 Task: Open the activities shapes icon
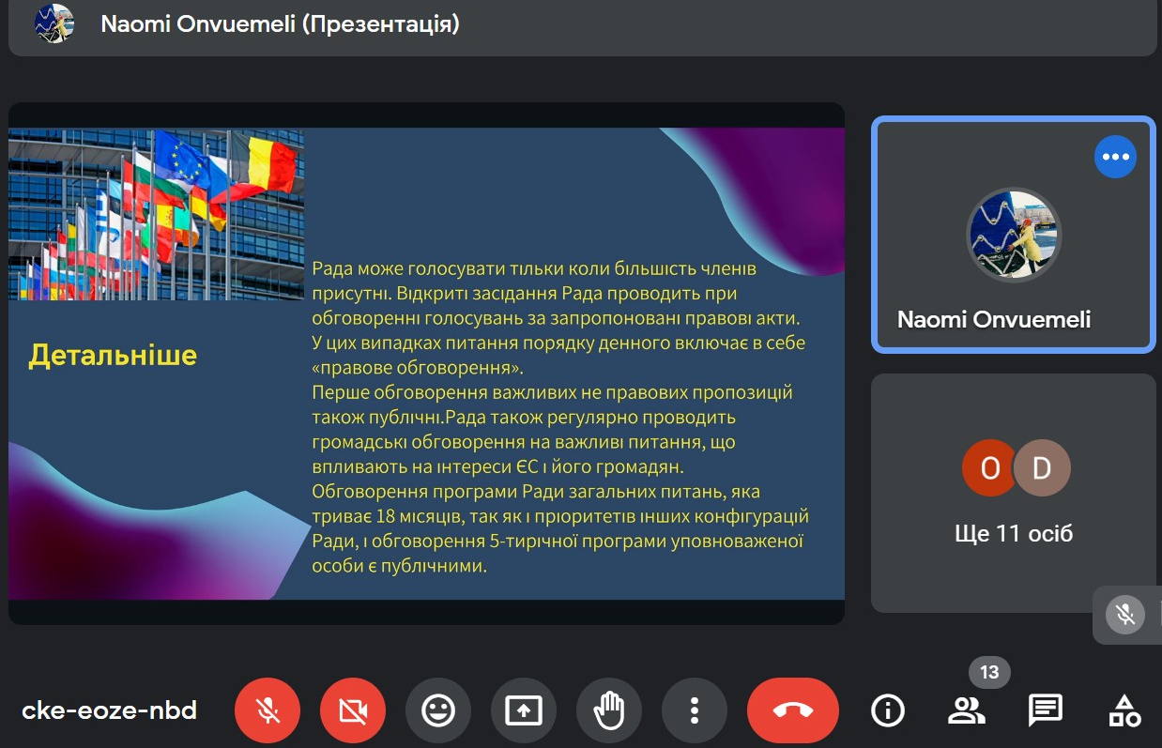point(1124,710)
